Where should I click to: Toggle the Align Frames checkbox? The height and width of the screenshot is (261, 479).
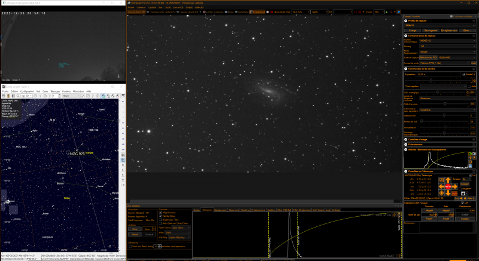point(160,213)
